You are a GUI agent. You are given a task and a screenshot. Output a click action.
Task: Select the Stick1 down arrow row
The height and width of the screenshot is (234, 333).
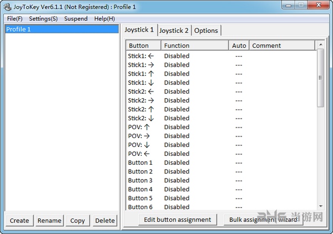221,83
